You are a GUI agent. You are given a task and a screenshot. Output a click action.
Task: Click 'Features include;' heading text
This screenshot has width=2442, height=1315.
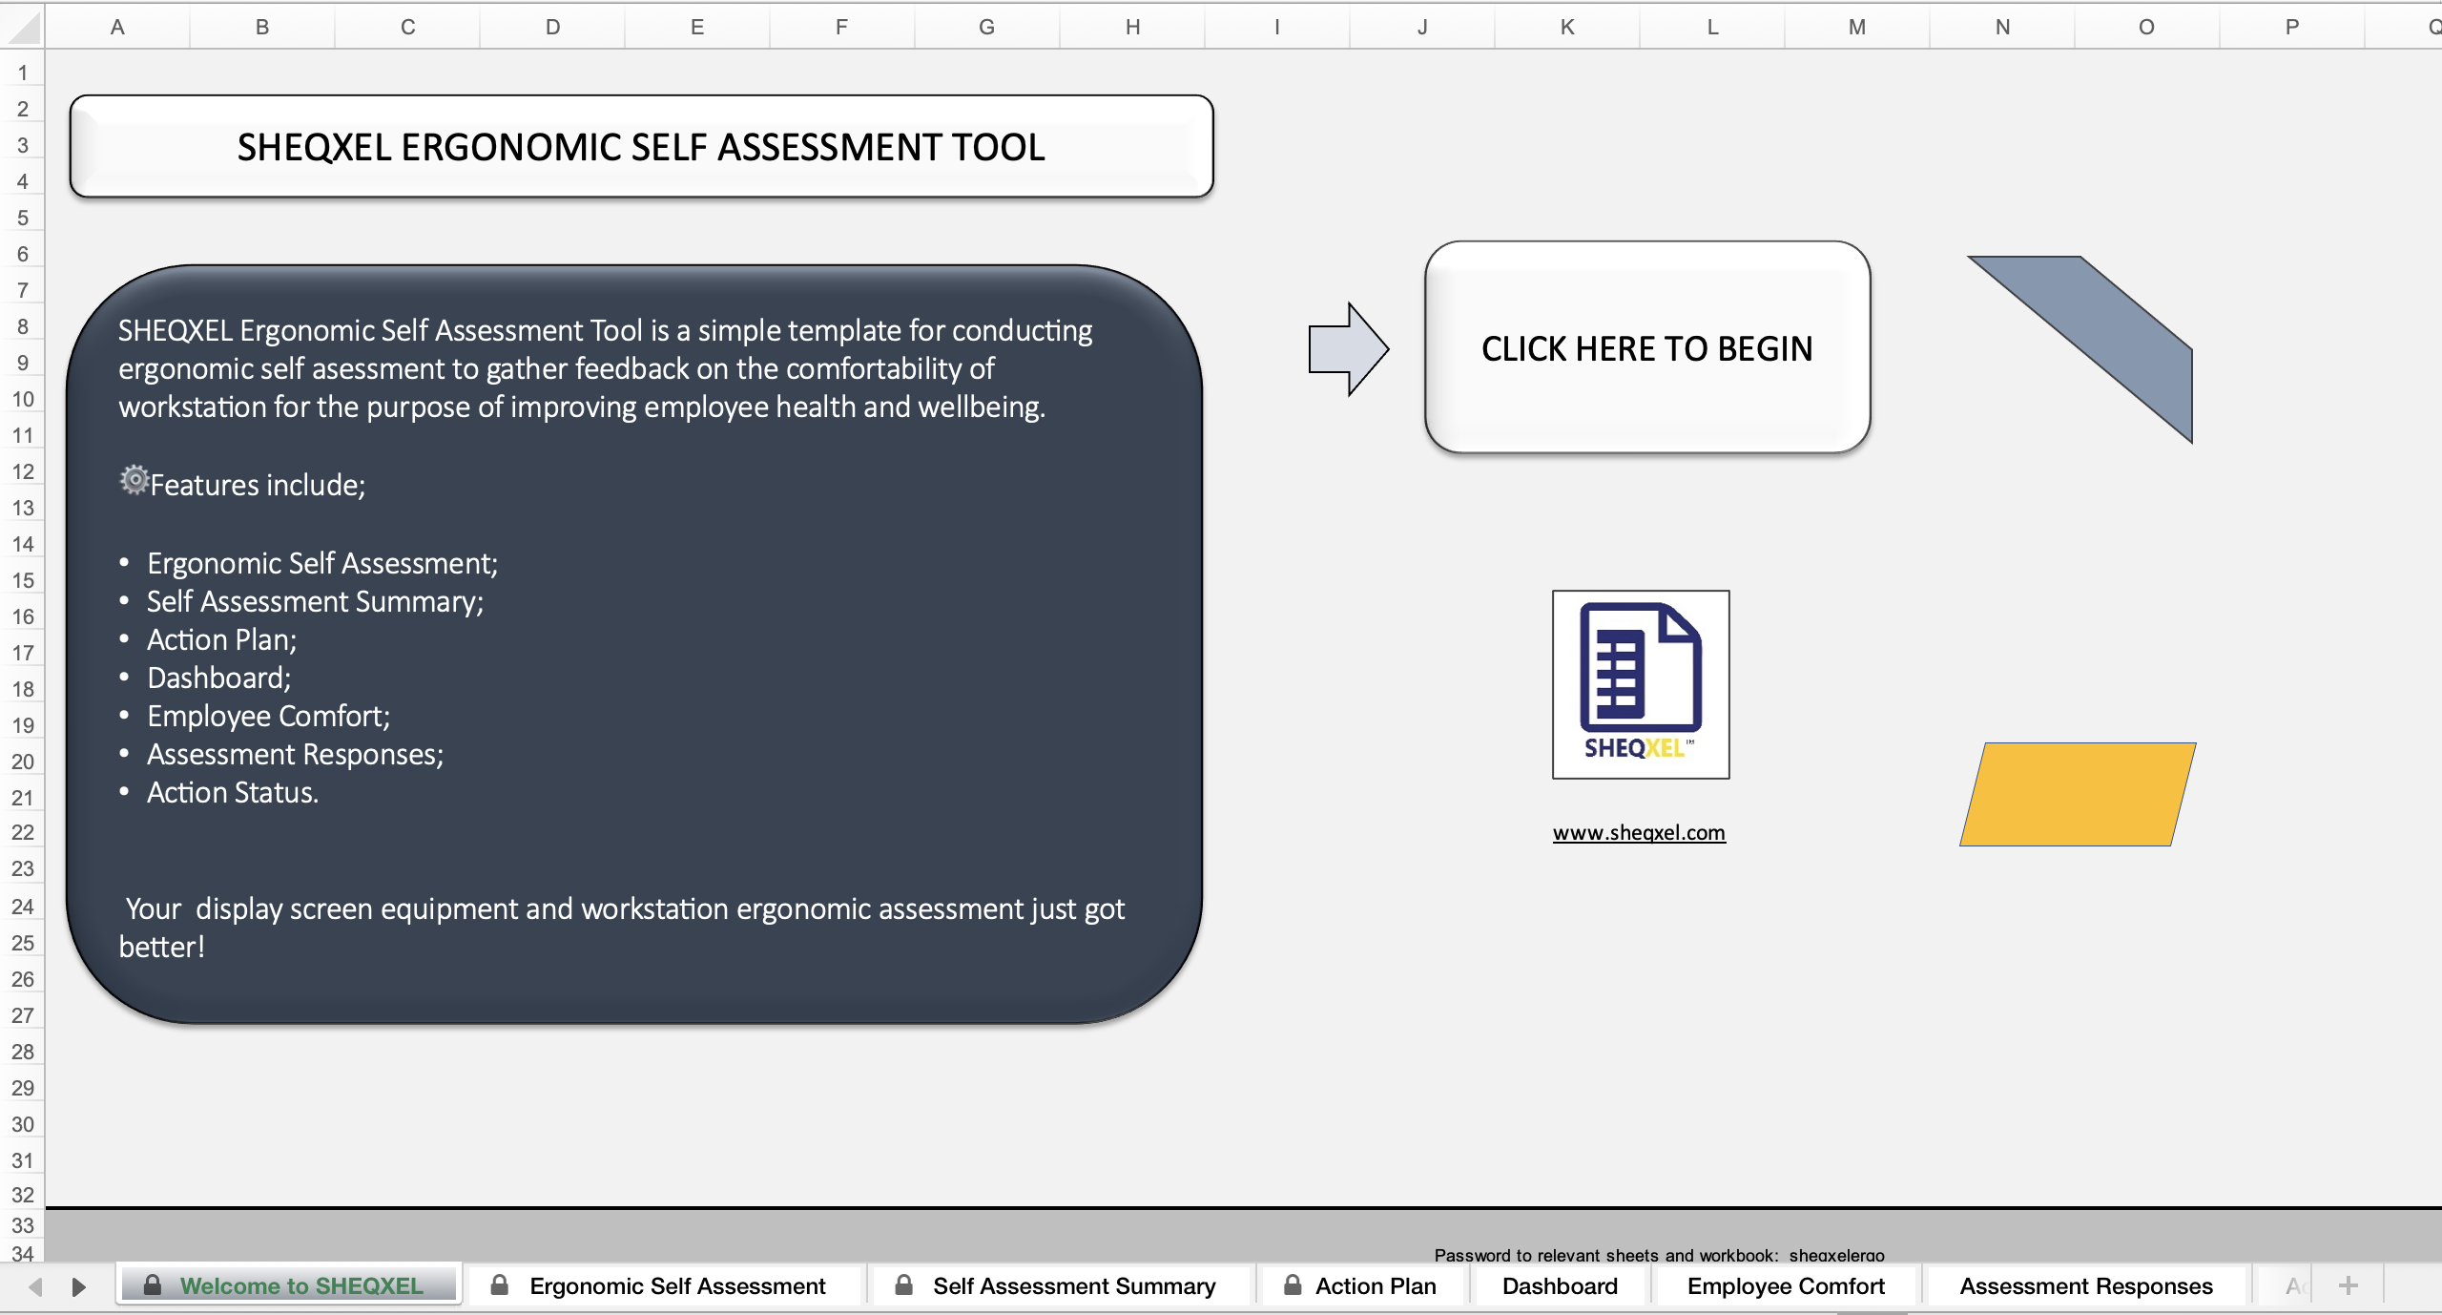(x=258, y=485)
